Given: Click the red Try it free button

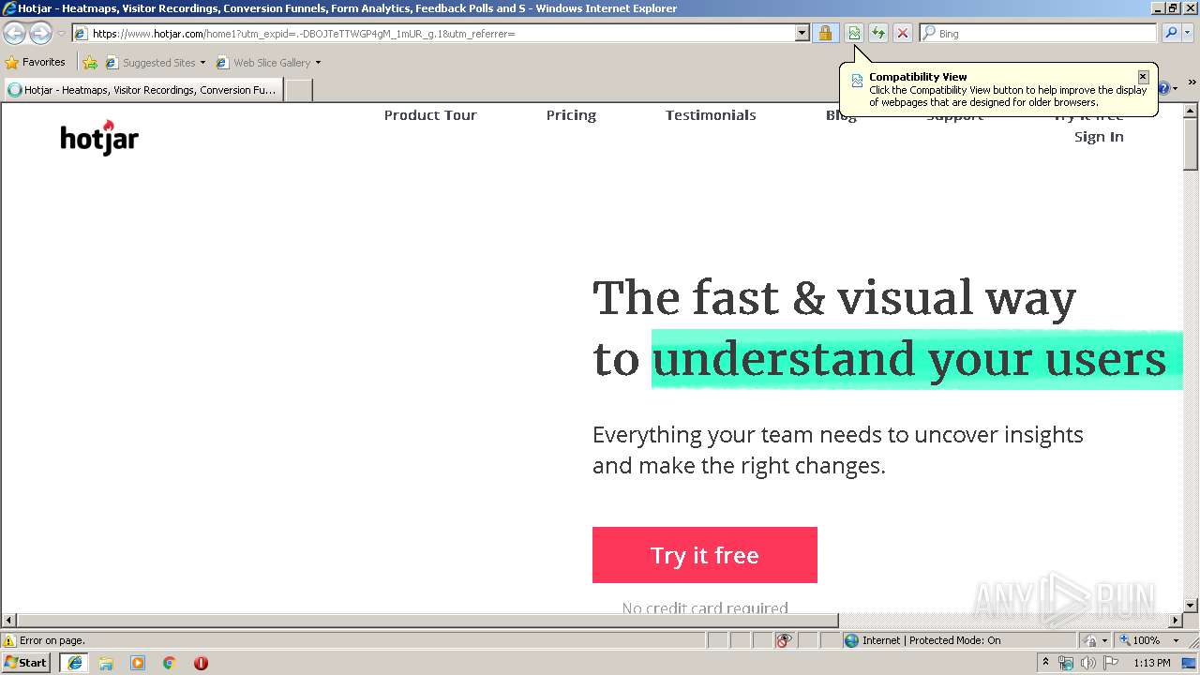Looking at the screenshot, I should [x=705, y=555].
